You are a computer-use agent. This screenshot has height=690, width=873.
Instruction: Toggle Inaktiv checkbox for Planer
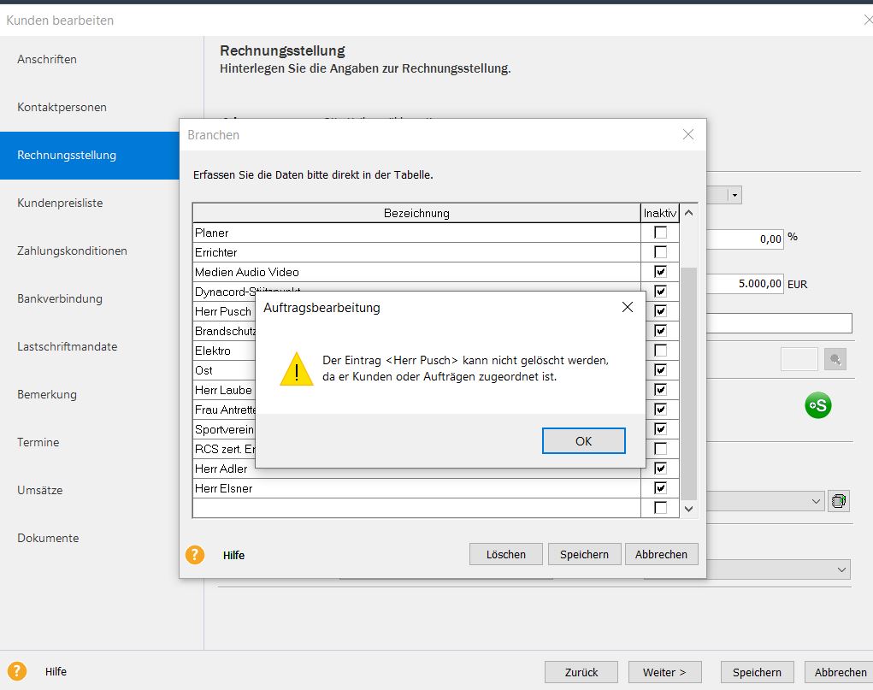tap(660, 233)
